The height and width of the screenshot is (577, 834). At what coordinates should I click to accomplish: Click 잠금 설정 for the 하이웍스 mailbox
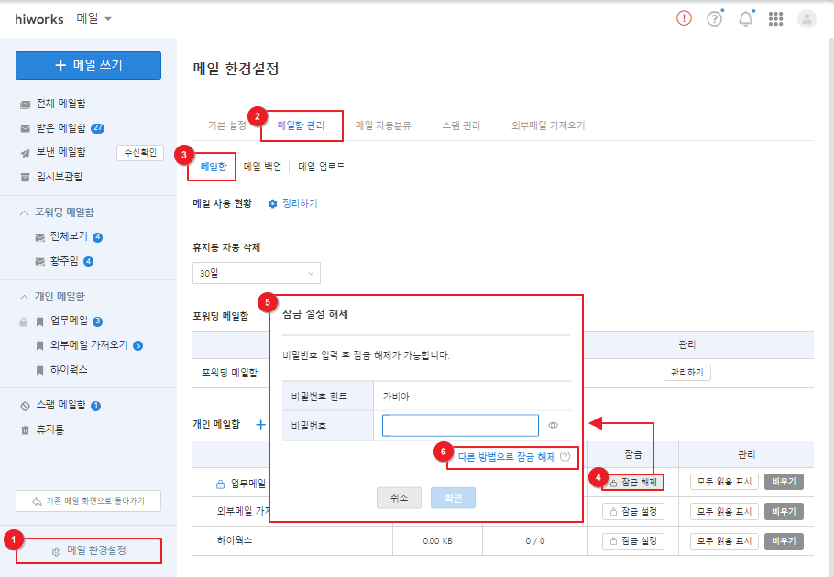point(632,541)
